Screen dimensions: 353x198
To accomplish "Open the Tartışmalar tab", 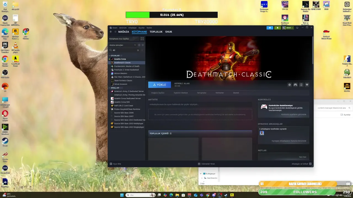I will 202,93.
